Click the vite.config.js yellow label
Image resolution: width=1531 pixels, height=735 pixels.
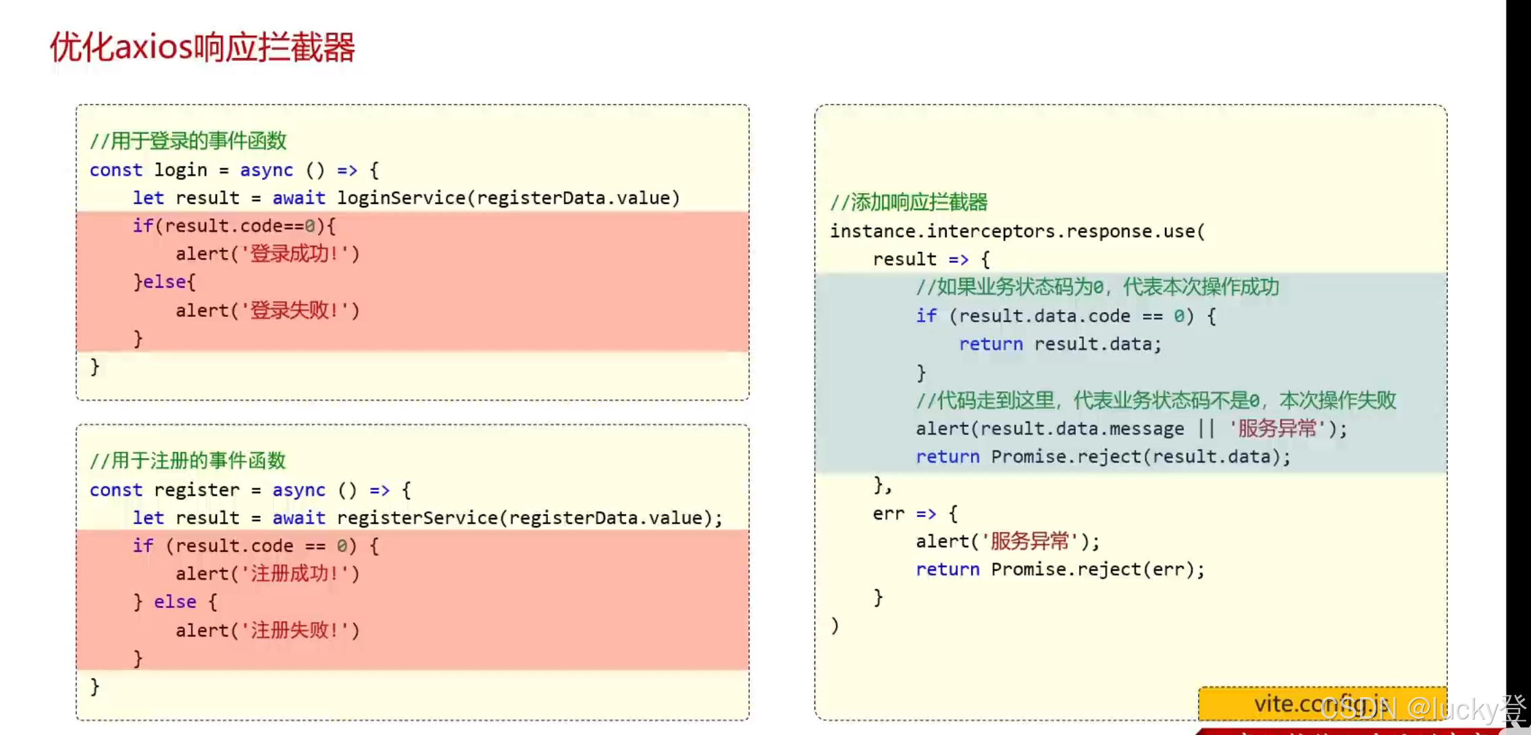pyautogui.click(x=1283, y=703)
